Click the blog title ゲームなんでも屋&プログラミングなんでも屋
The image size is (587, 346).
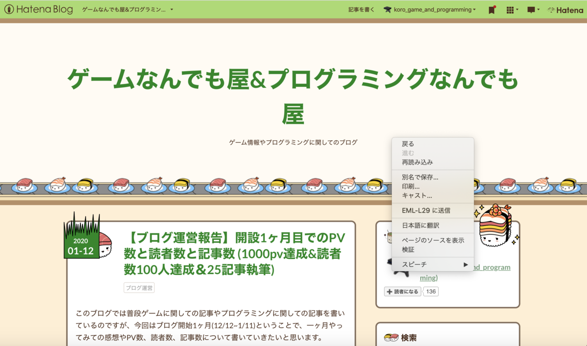(293, 96)
